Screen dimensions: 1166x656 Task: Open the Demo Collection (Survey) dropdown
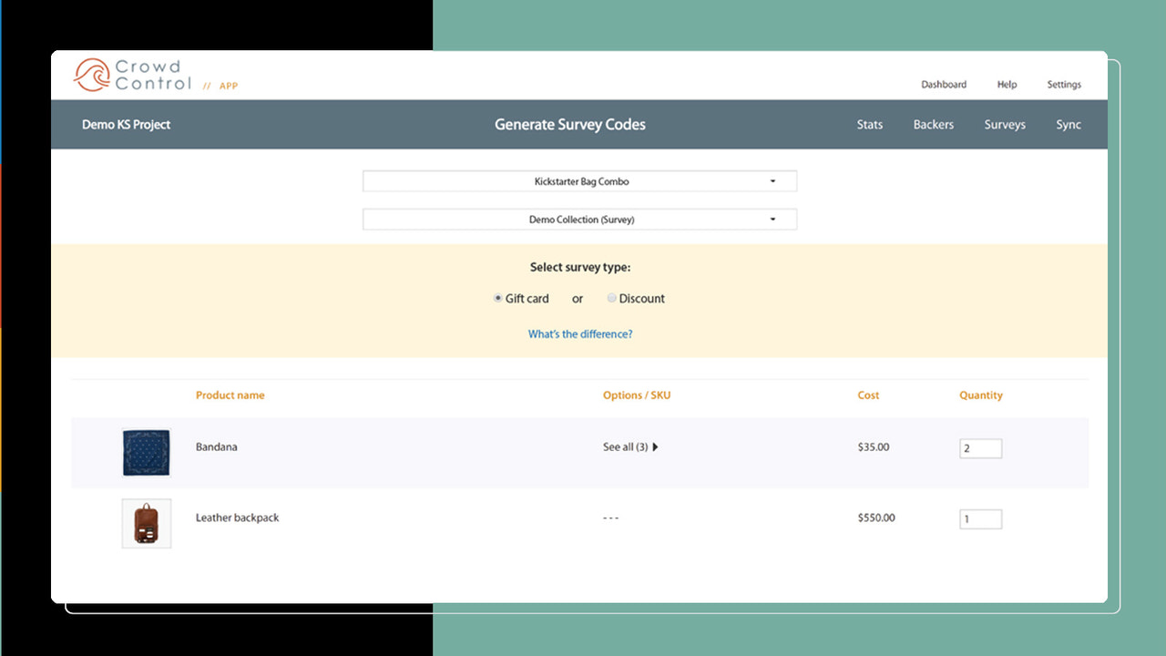pyautogui.click(x=579, y=219)
